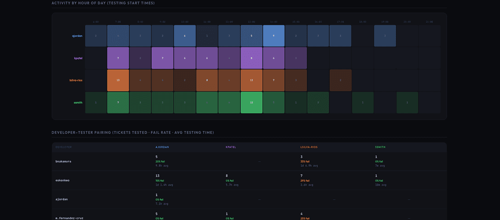Click '7.1h avg' in ajordan developer row
The width and height of the screenshot is (500, 220).
[x=162, y=204]
